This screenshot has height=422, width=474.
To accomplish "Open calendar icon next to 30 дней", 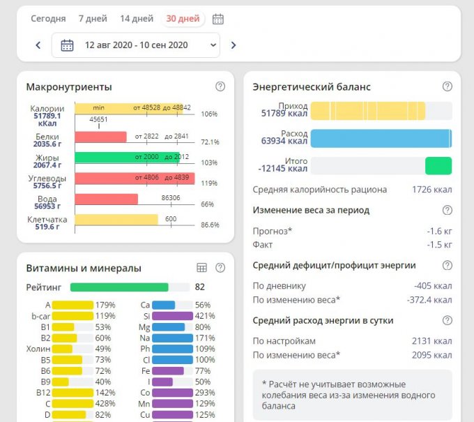I will 218,19.
